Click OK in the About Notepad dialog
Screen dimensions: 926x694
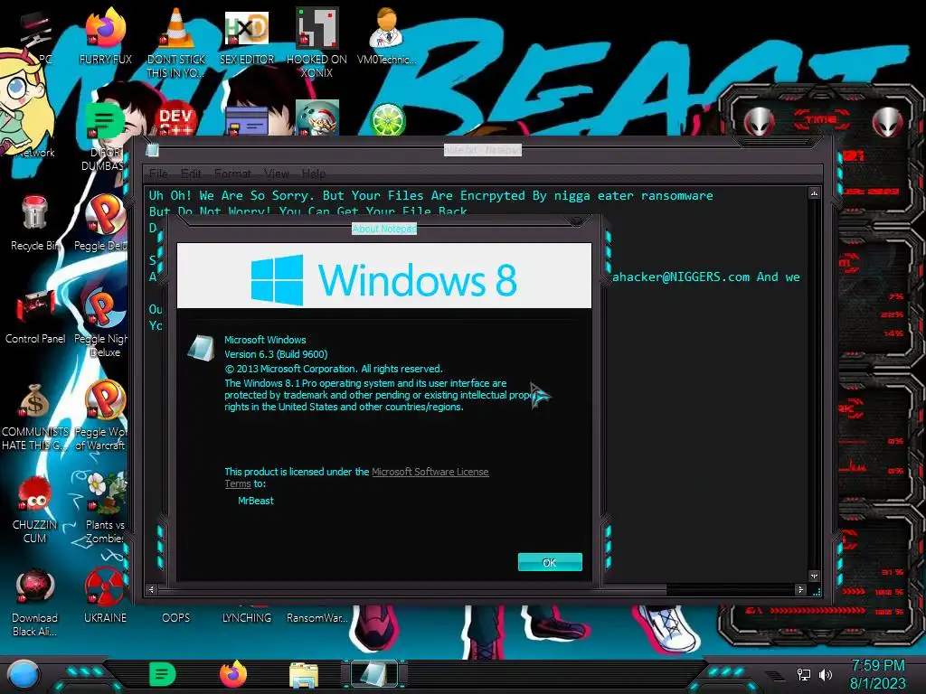[x=550, y=562]
